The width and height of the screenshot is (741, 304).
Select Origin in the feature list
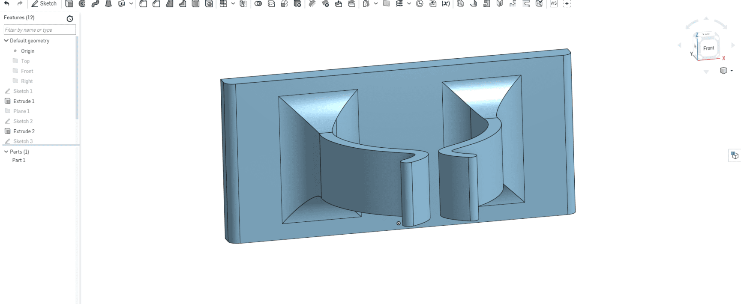[x=27, y=51]
